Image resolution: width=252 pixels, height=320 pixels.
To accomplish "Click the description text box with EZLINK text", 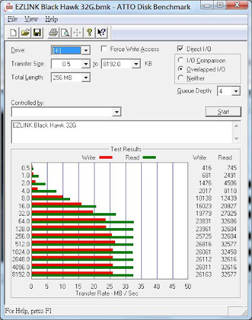I will pyautogui.click(x=122, y=132).
